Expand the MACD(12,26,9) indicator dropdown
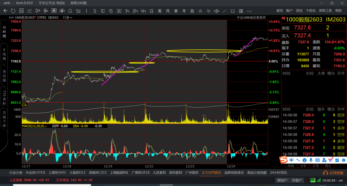This screenshot has height=186, width=347. point(34,126)
